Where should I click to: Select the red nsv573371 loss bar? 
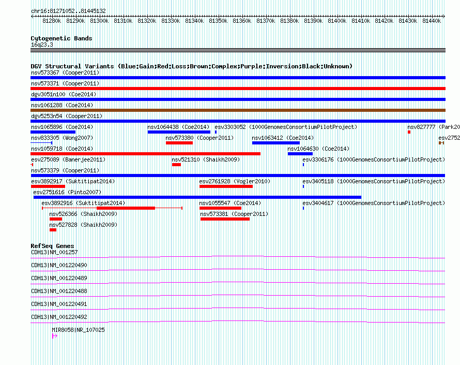coord(238,89)
